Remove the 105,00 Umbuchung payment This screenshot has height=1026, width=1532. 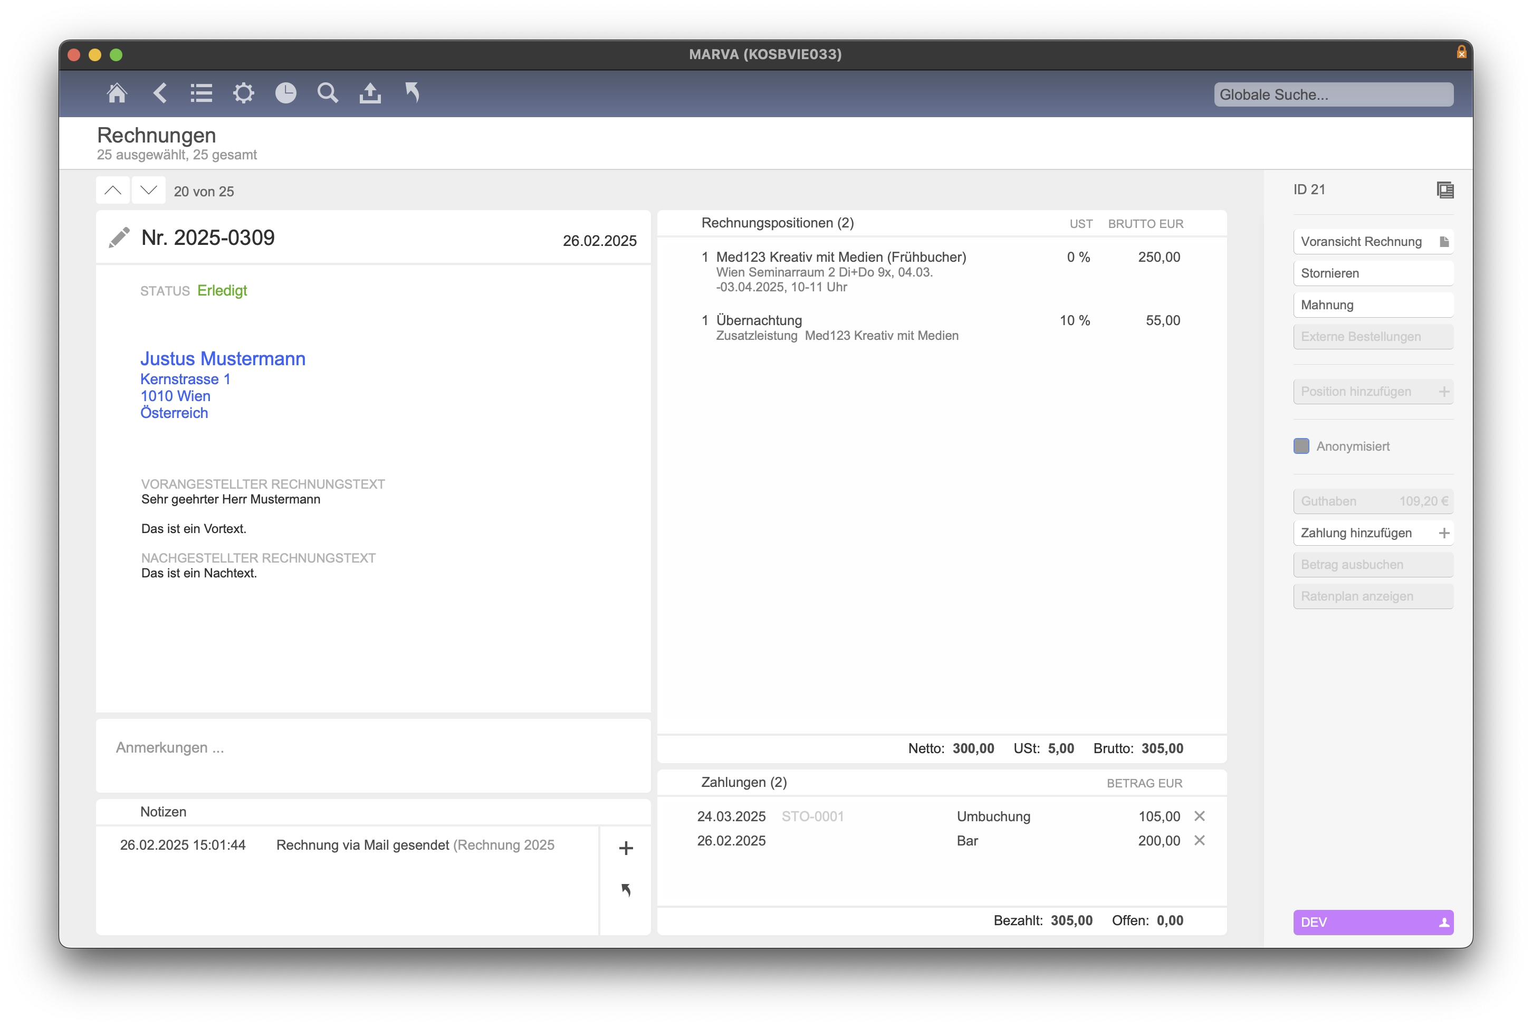(x=1199, y=816)
